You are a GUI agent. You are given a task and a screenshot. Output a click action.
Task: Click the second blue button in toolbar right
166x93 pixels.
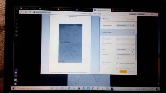(141, 14)
